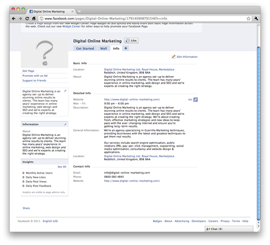This screenshot has width=270, height=245.
Task: Open the Developers footer link
Action: point(199,221)
